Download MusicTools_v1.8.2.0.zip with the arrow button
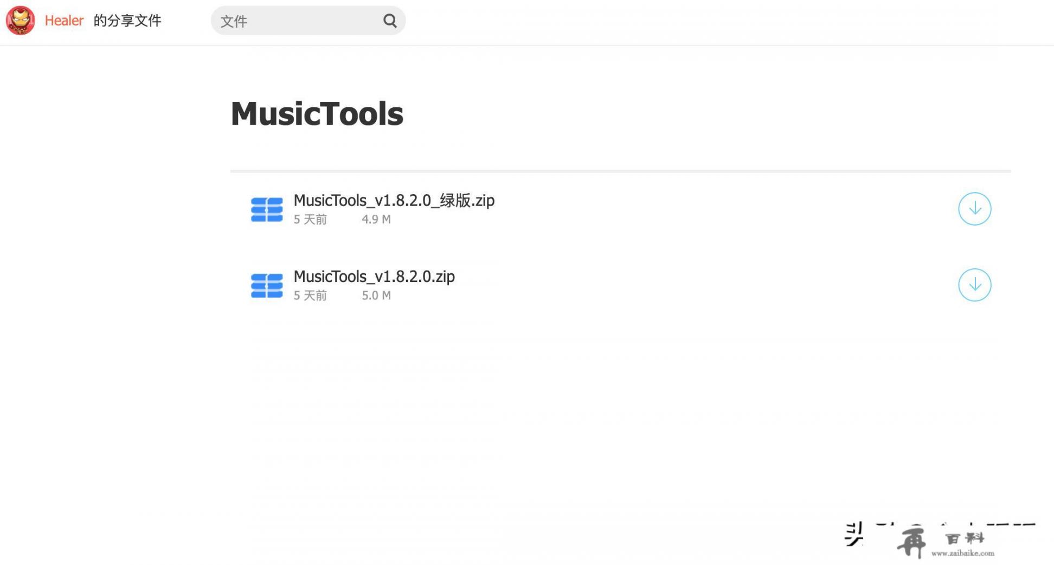Screen dimensions: 1054x565 click(974, 285)
